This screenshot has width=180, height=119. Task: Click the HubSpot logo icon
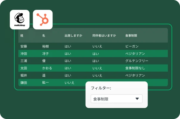point(43,20)
